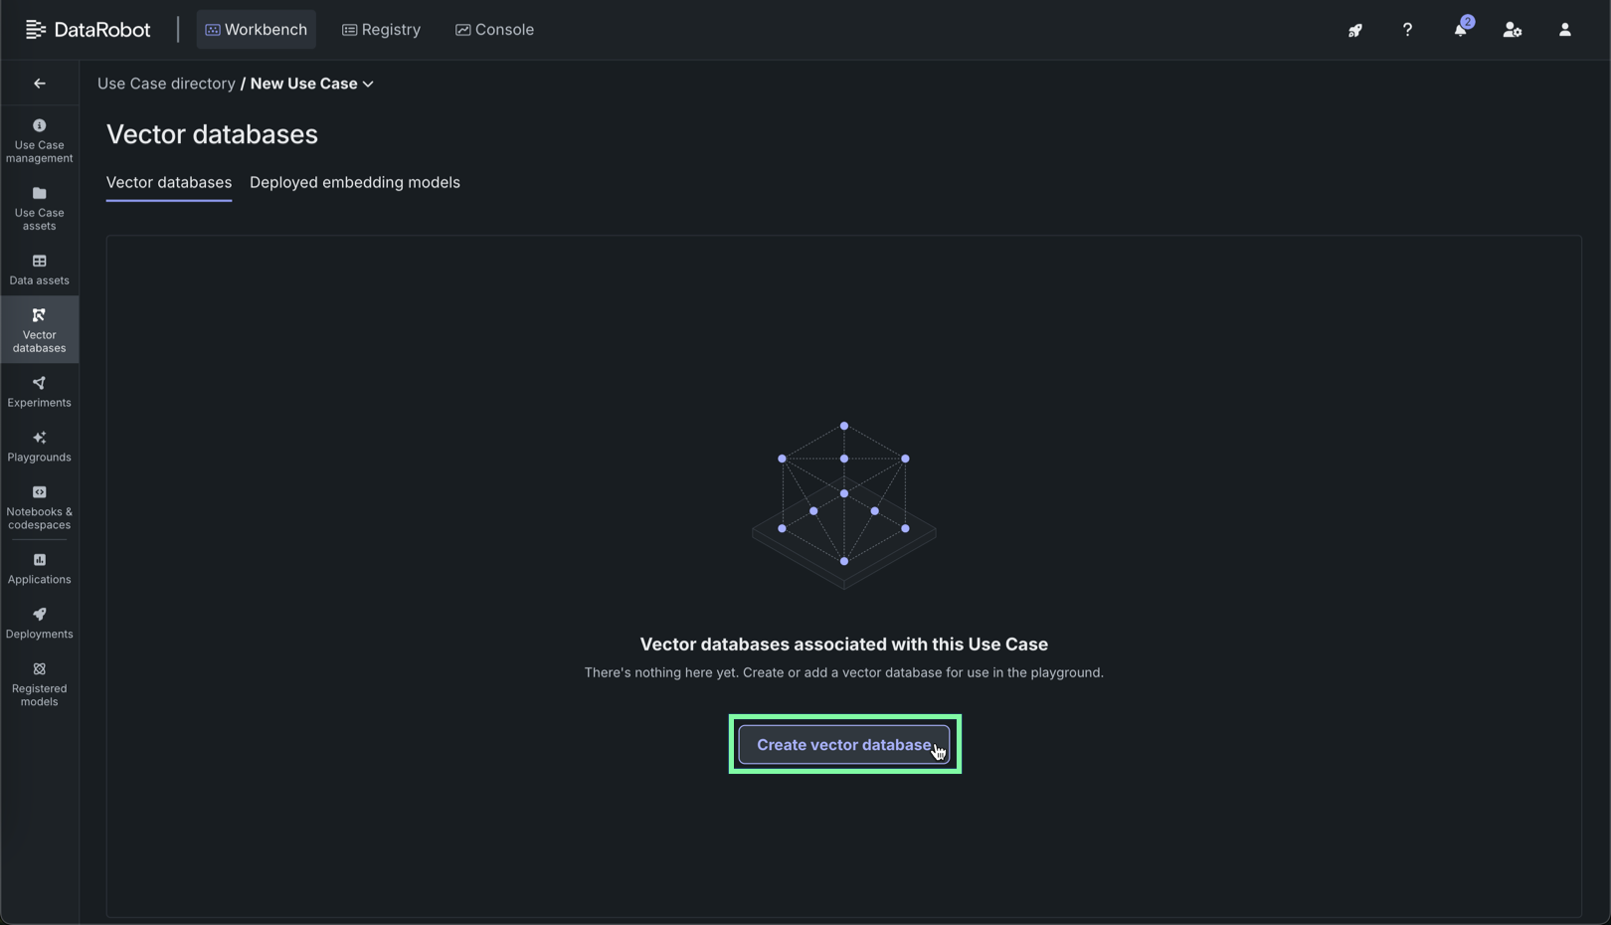This screenshot has width=1611, height=925.
Task: Open Use Case assets folder
Action: click(39, 208)
